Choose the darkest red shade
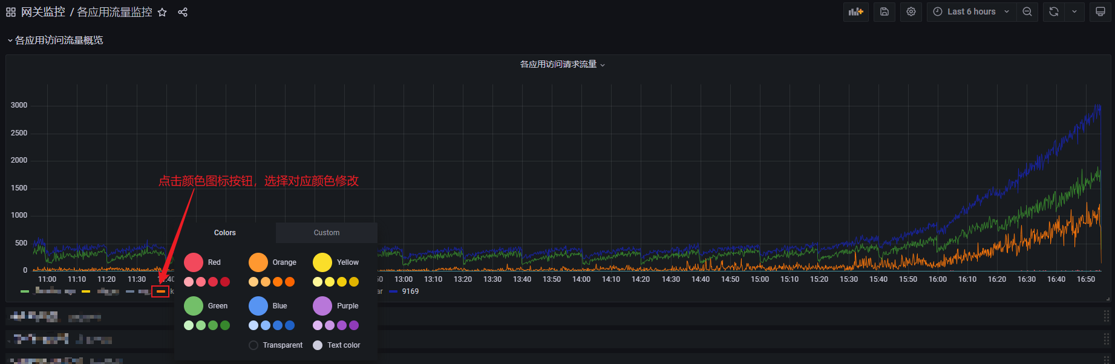Screen dimensions: 1115x364 (225, 282)
